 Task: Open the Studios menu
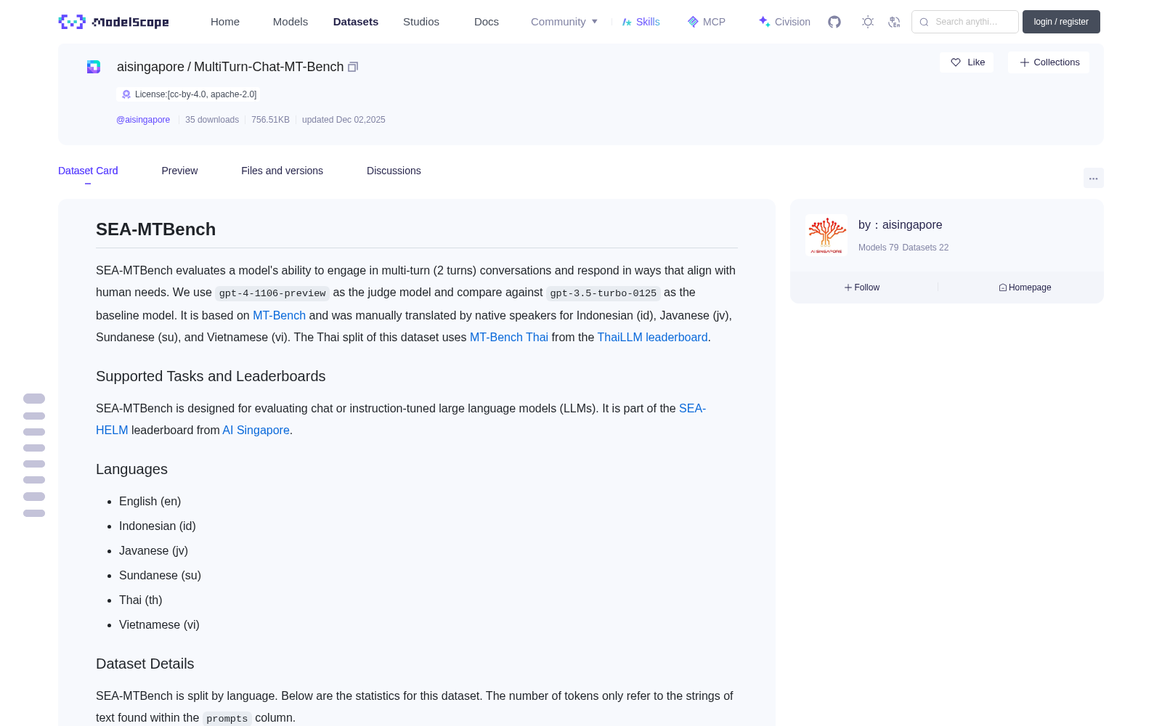click(x=421, y=22)
